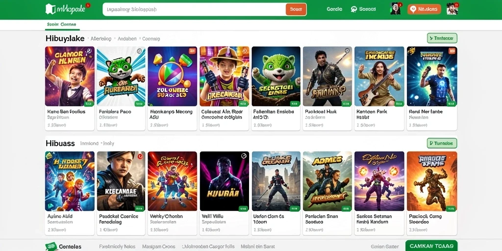
Task: Click green tag on Well Willu thumbnail
Action: point(243,208)
